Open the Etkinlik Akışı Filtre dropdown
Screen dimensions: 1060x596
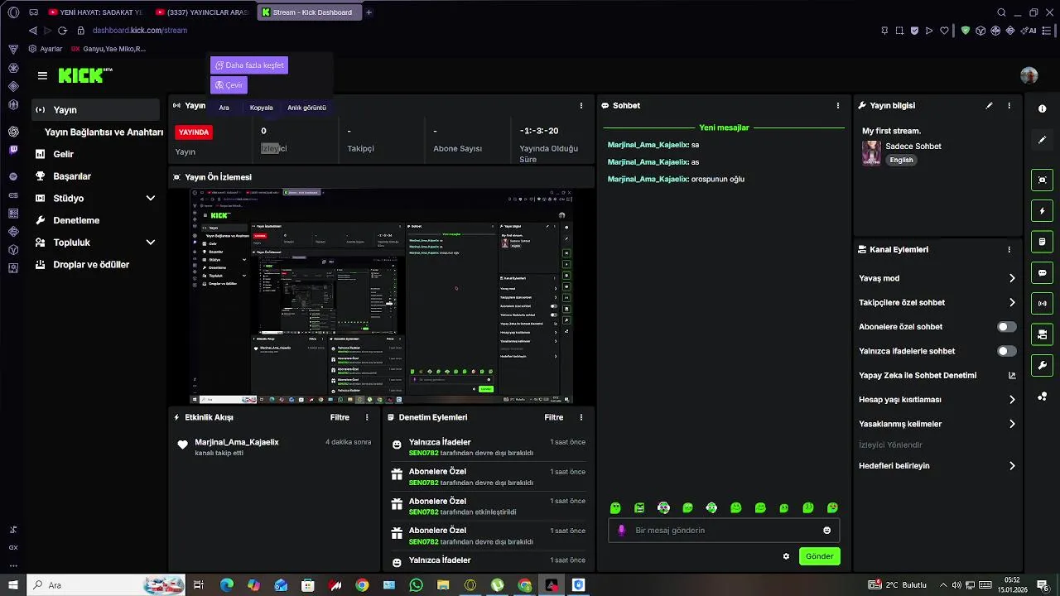tap(340, 417)
